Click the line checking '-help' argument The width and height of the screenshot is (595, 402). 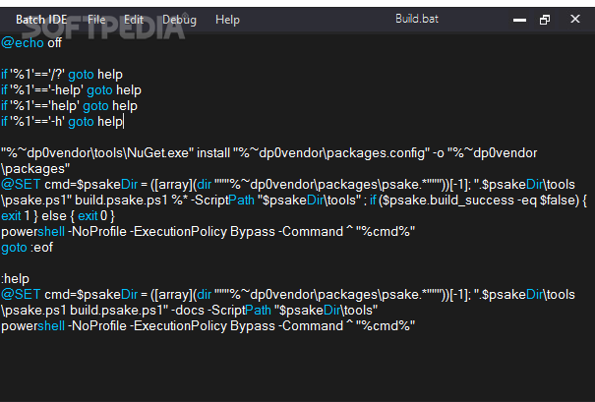(x=72, y=90)
